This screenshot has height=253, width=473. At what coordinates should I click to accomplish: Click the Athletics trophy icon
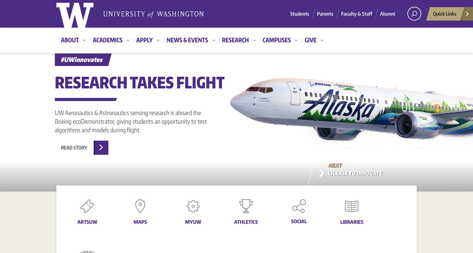coord(246,206)
